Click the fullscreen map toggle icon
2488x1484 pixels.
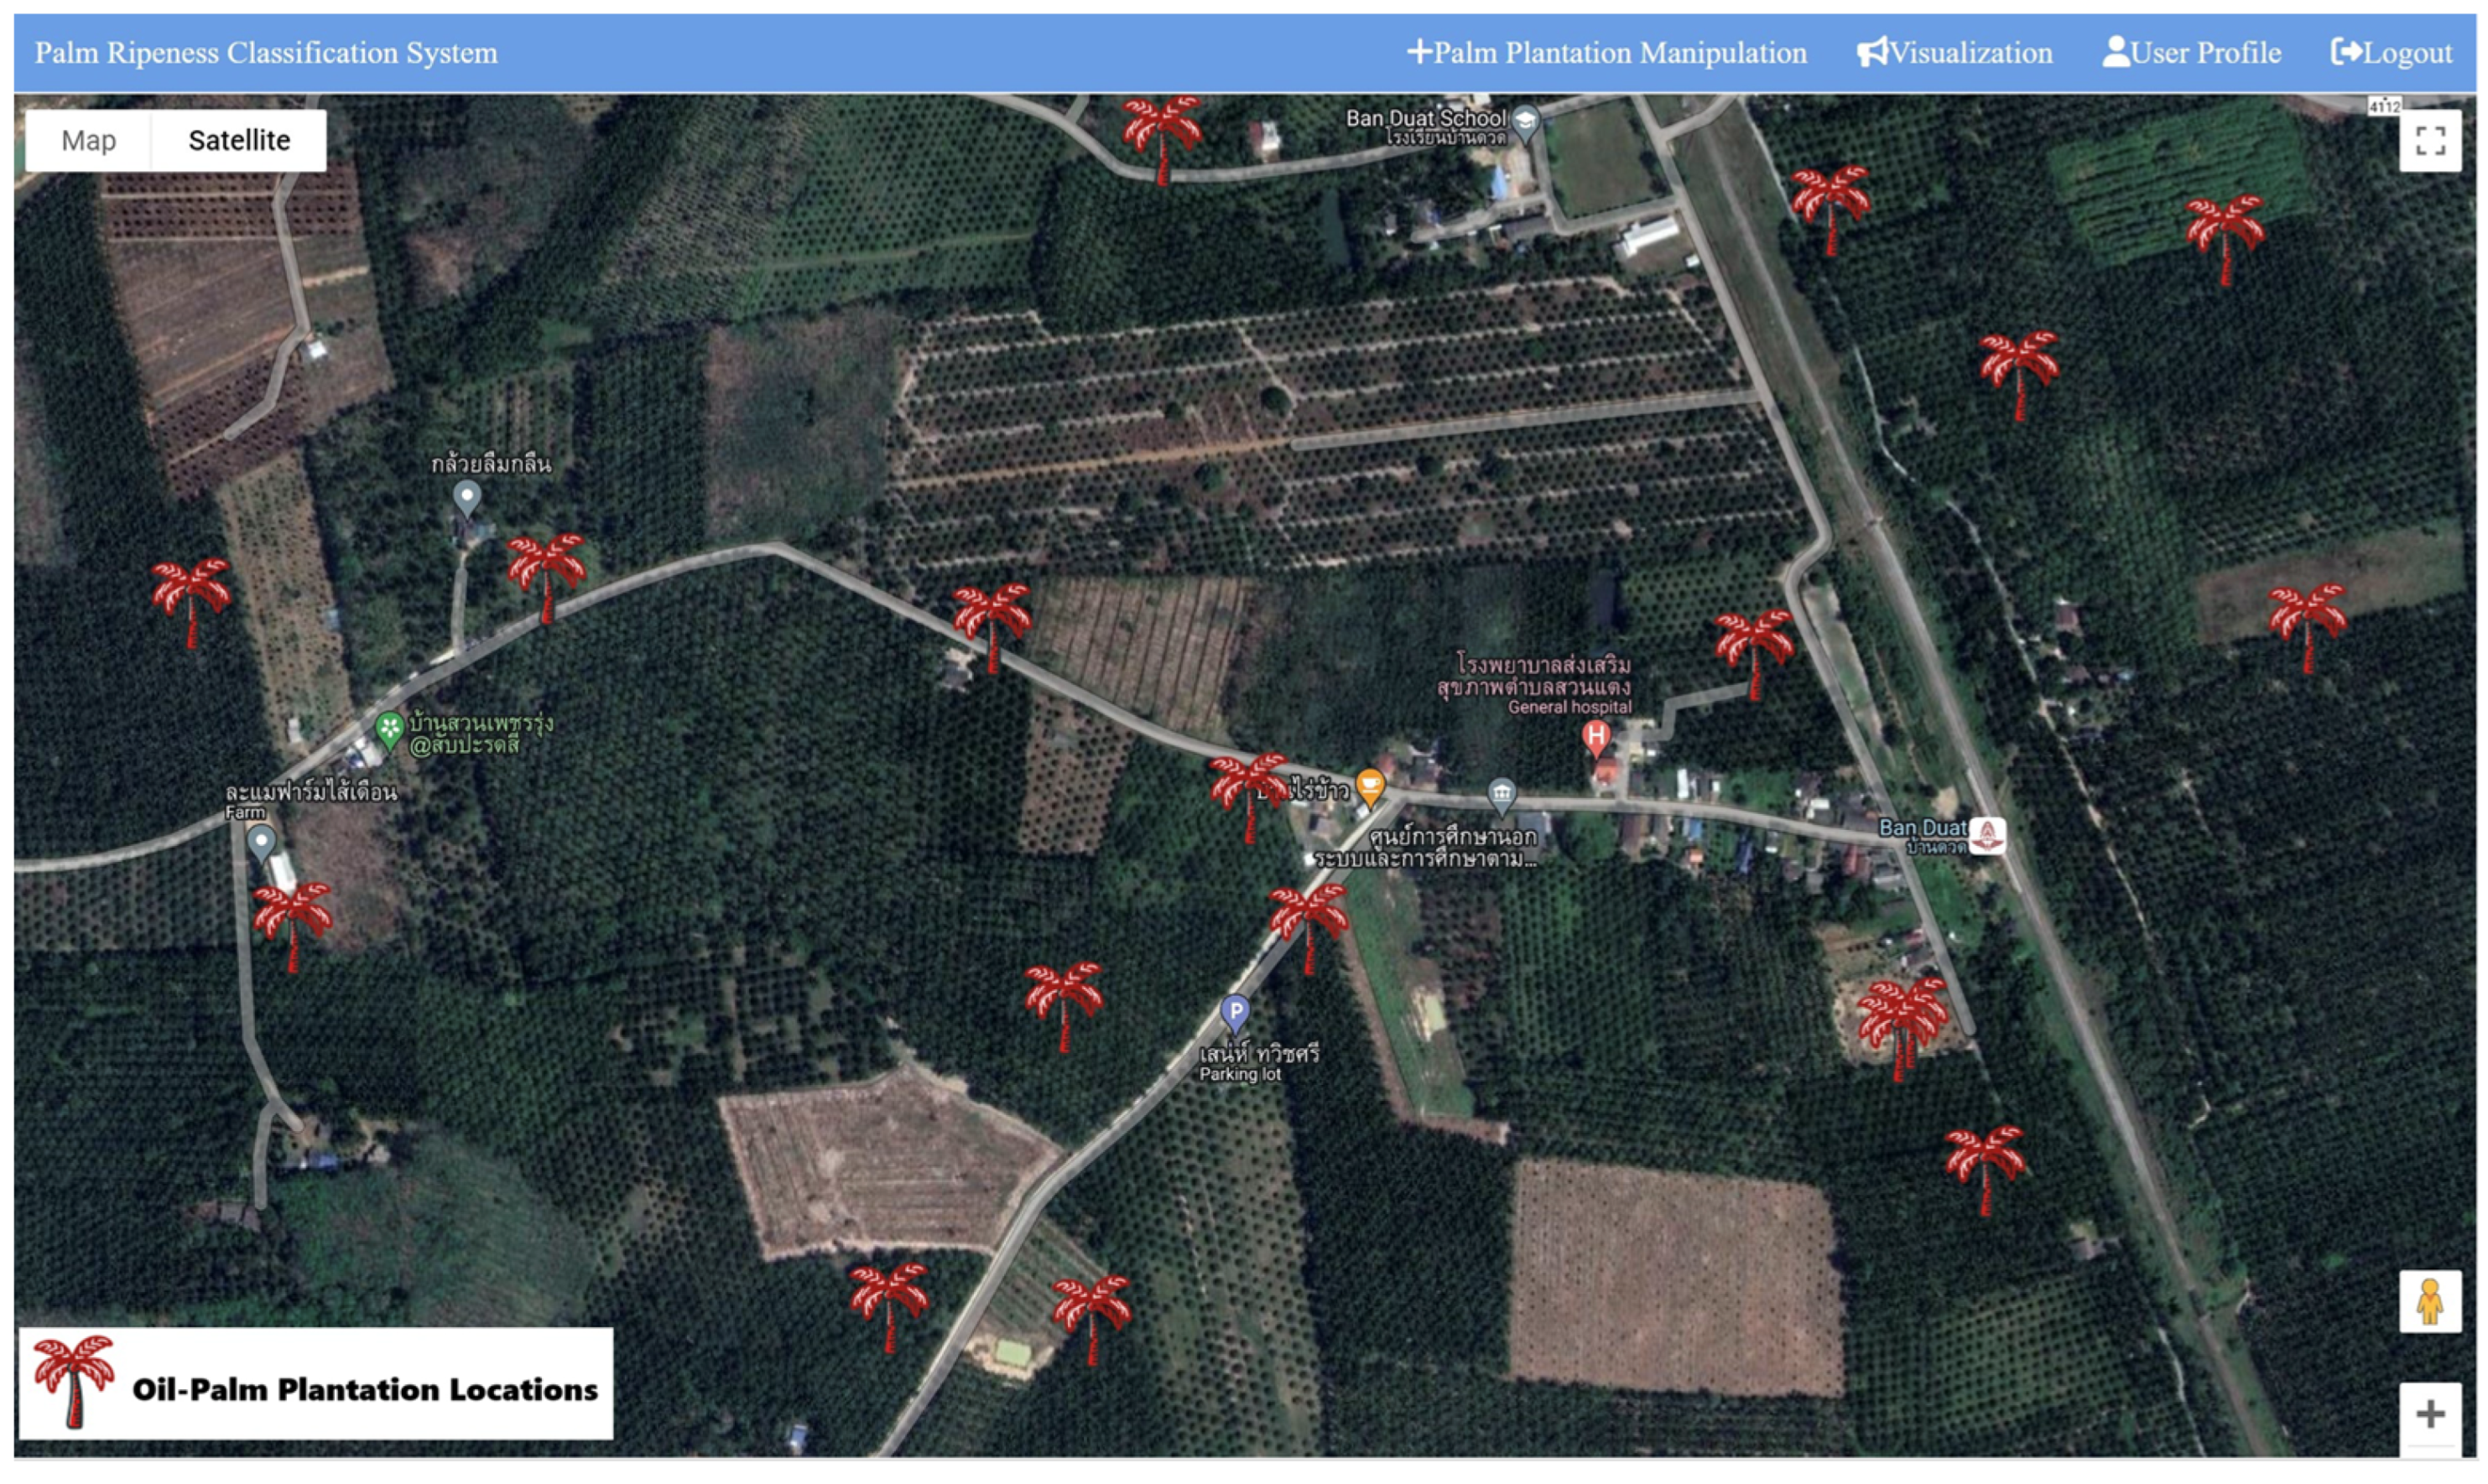click(2429, 141)
